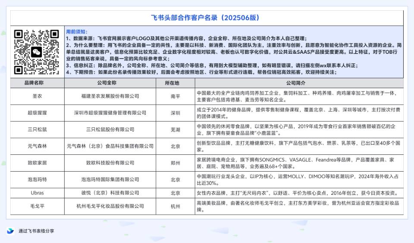Select cell 深圳市超级猩猩健身管理有限公司
Image resolution: width=414 pixels, height=243 pixels.
pyautogui.click(x=110, y=113)
